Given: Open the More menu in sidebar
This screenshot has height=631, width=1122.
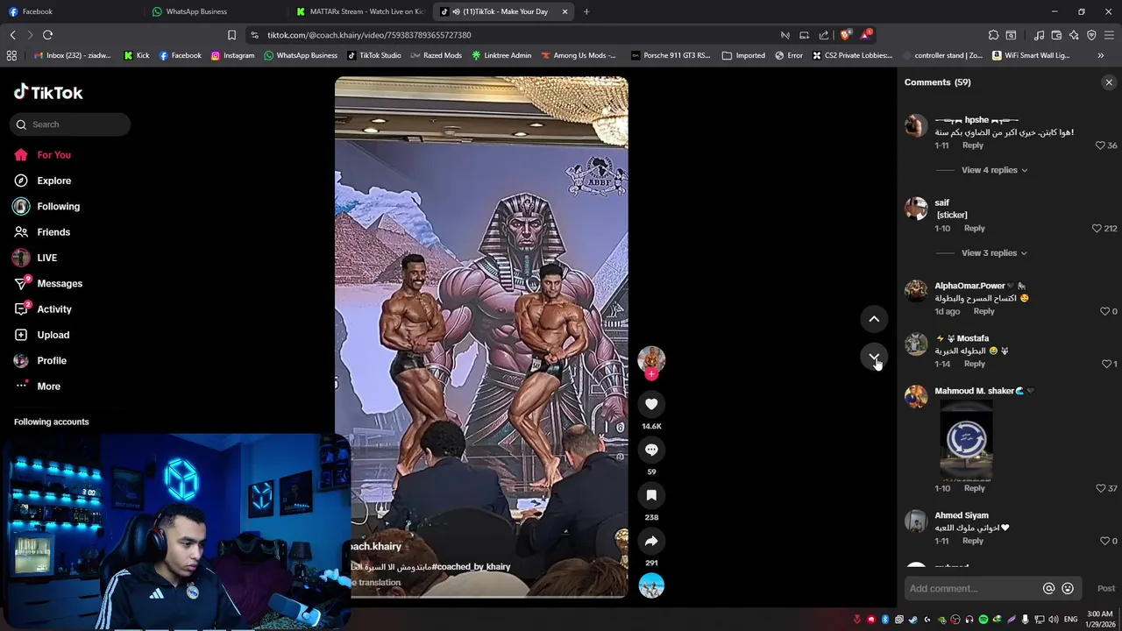Looking at the screenshot, I should 48,386.
